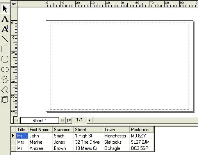Go to the first sheet
198x155 pixels.
(17, 120)
